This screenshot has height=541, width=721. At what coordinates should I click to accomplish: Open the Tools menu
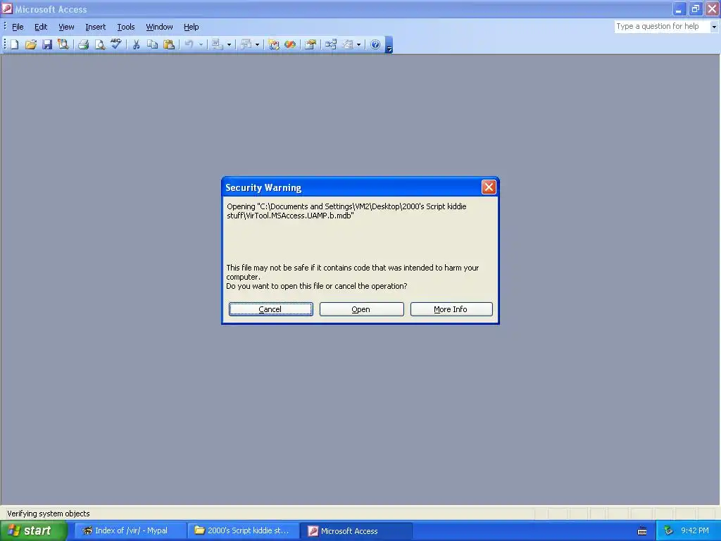[x=125, y=27]
